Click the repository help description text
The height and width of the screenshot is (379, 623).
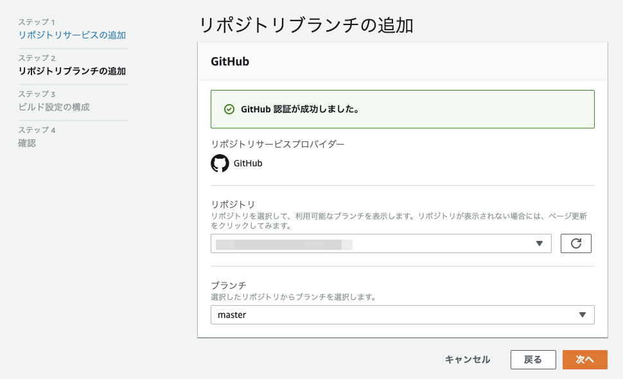pos(398,221)
